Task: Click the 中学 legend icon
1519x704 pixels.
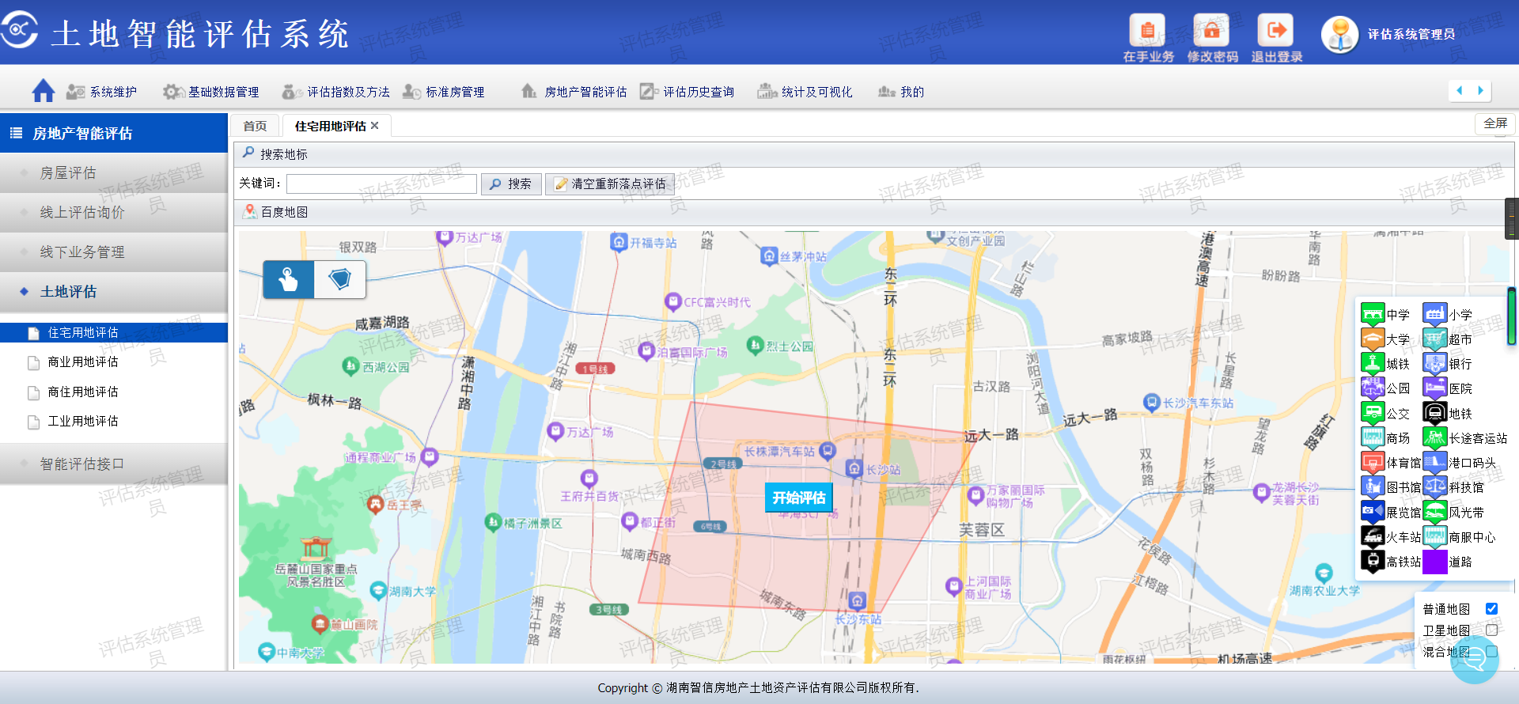Action: point(1373,314)
